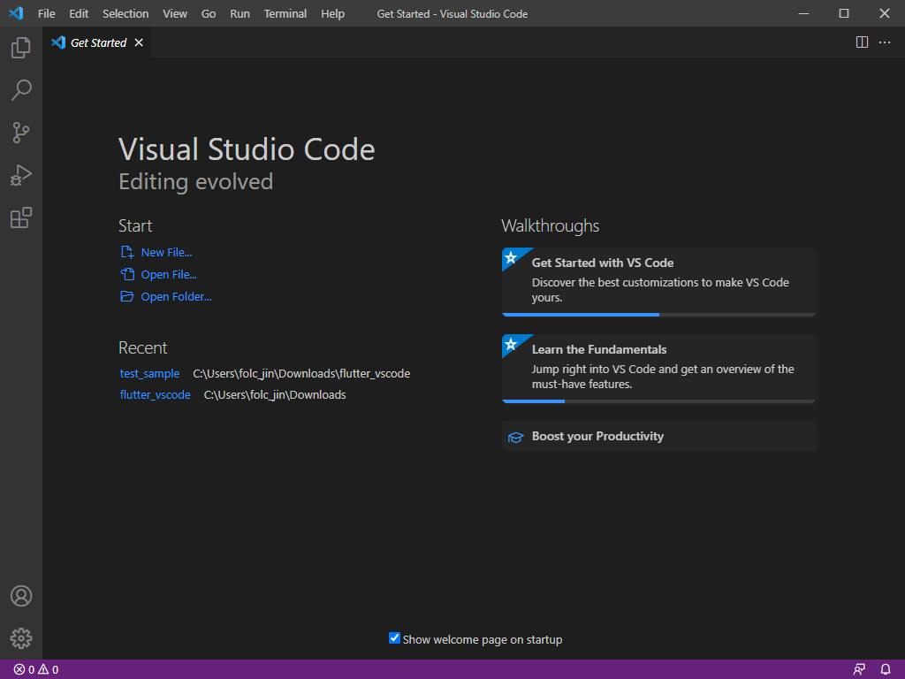Click the Editing evolved subtitle
This screenshot has width=905, height=679.
pyautogui.click(x=195, y=182)
